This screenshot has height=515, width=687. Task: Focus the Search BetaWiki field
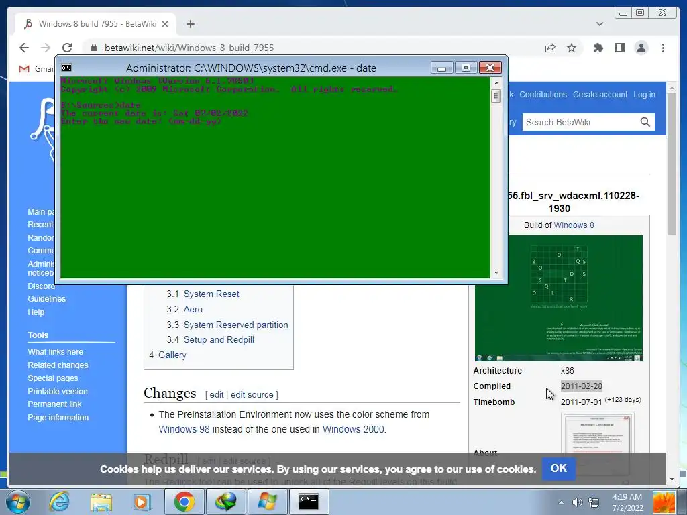580,122
